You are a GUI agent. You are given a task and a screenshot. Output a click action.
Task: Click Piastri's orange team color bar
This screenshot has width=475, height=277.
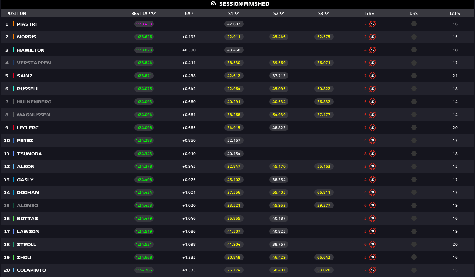[x=14, y=24]
